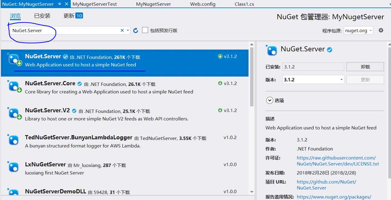This screenshot has height=200, width=391.
Task: Open the MyNugetServerTest document tab
Action: [95, 4]
